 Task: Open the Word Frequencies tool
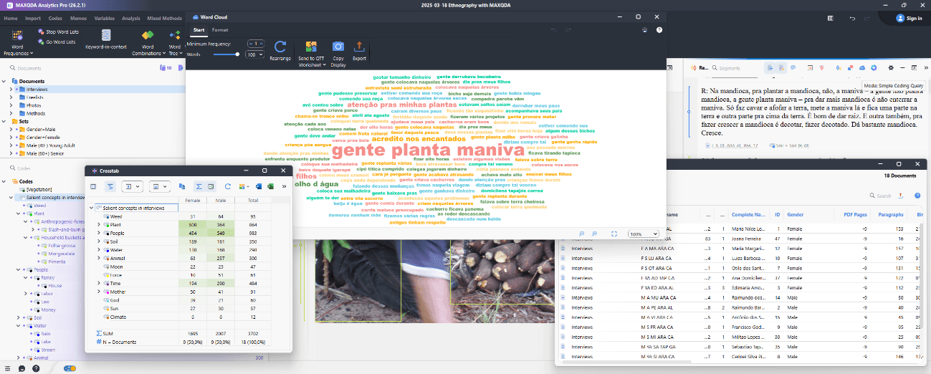(x=17, y=42)
